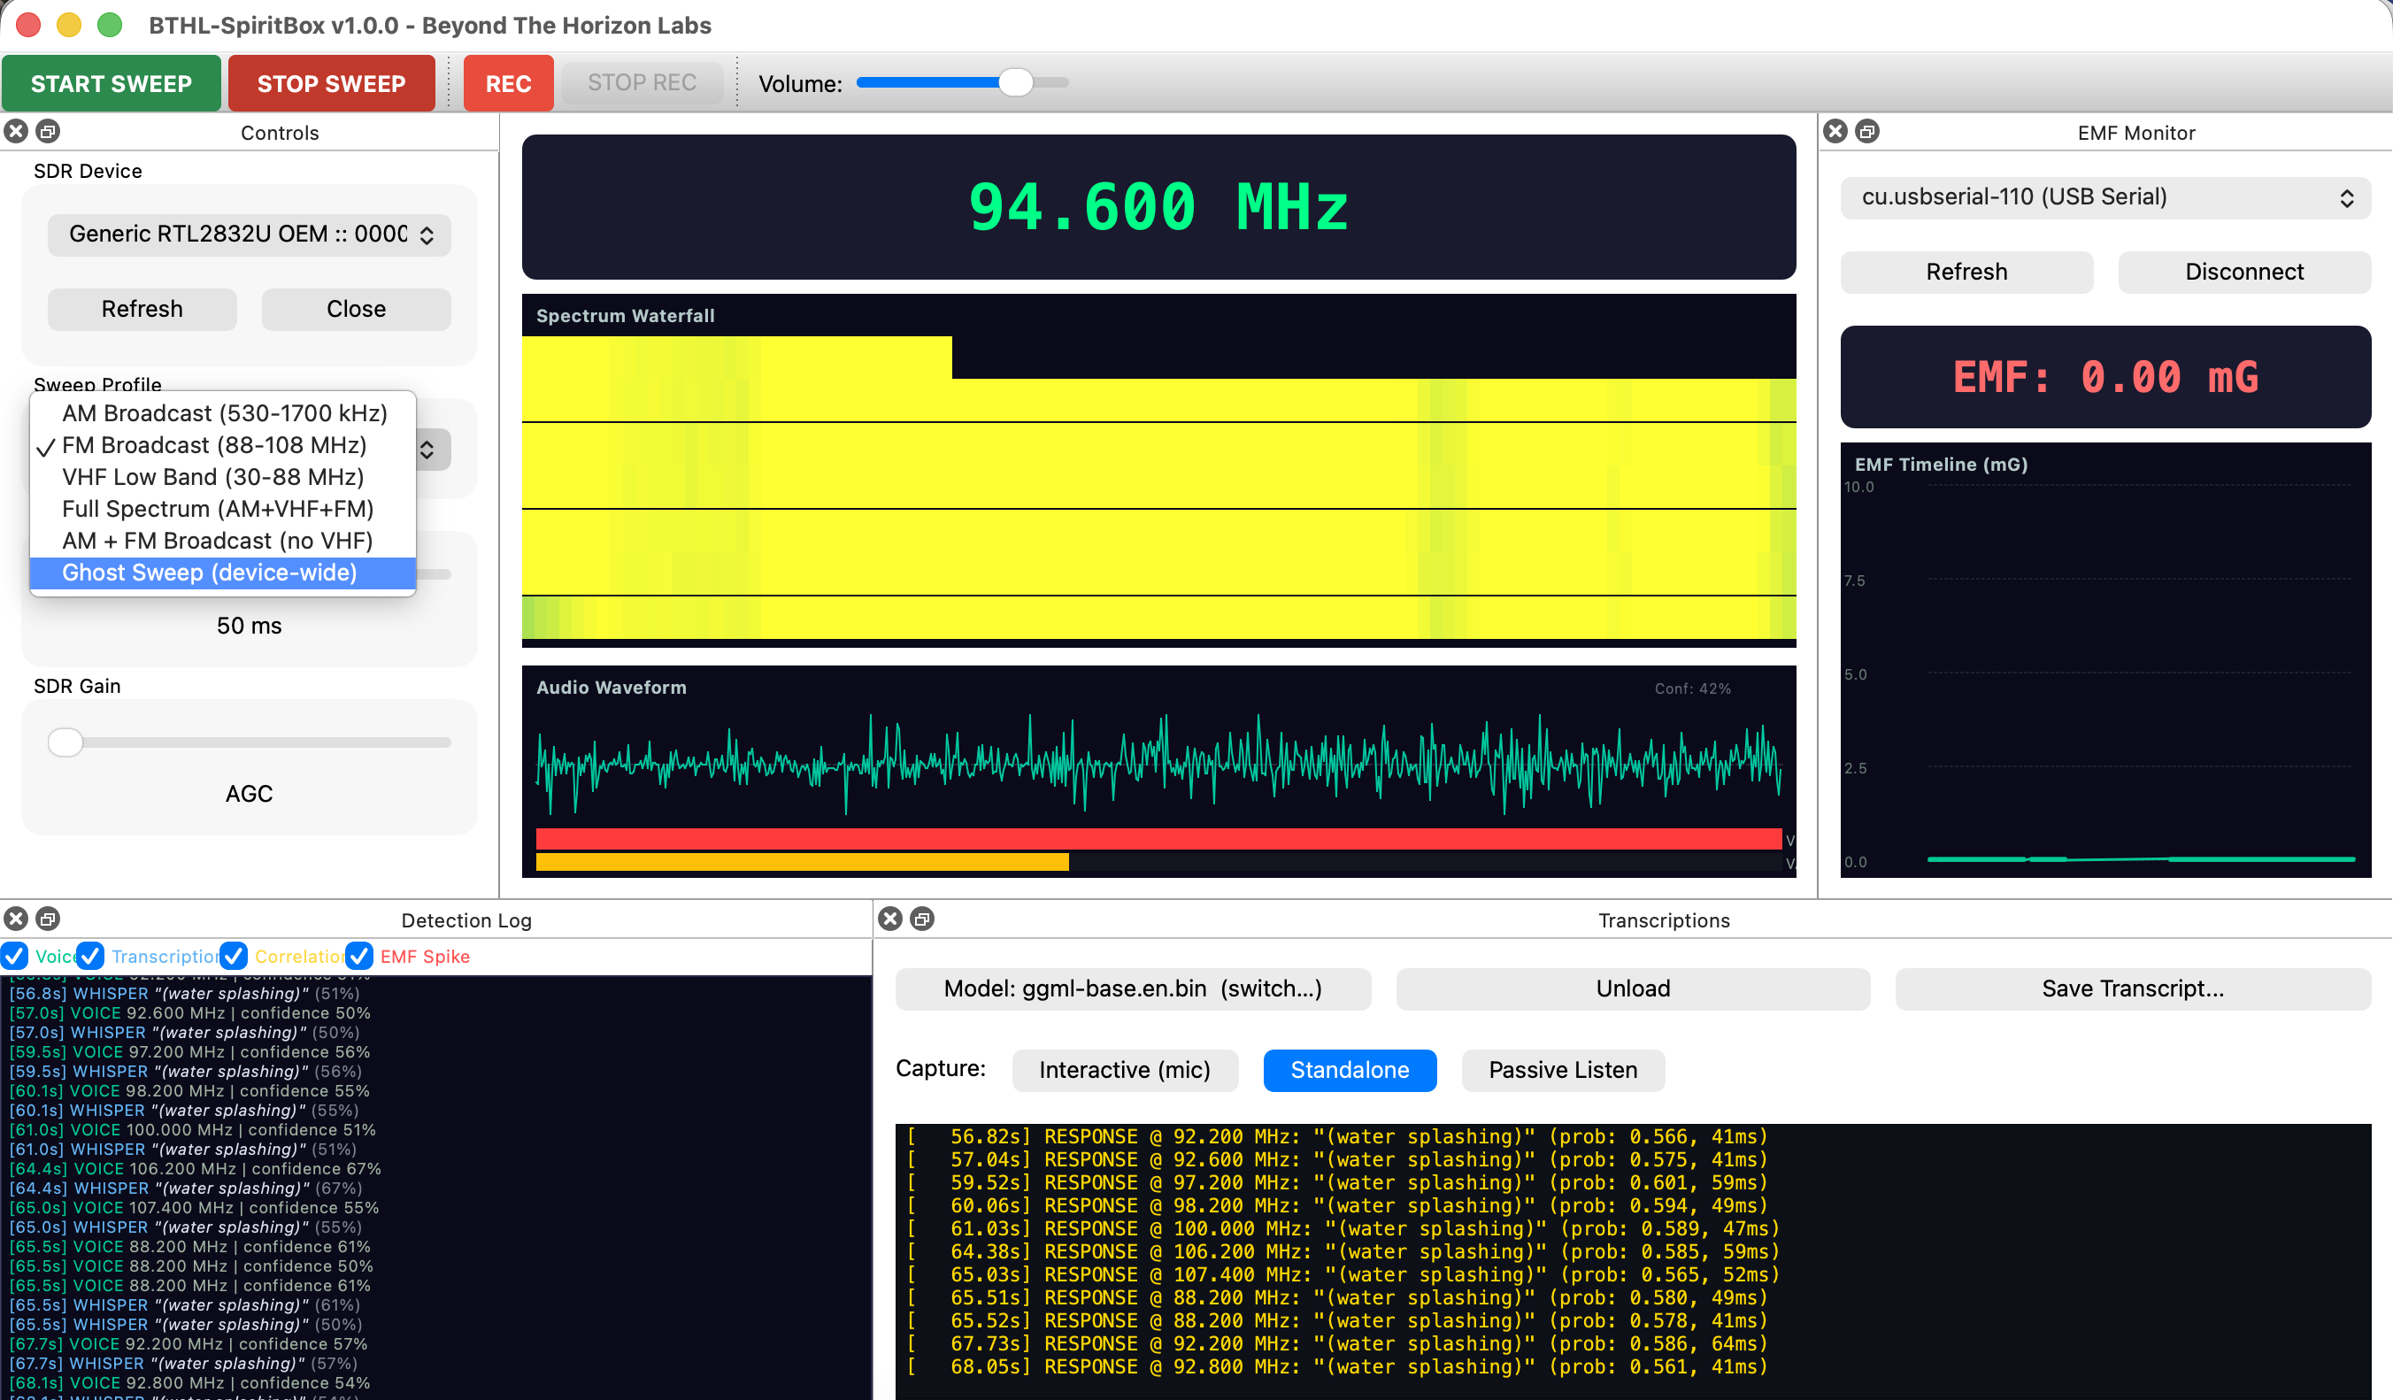
Task: Toggle the Voice filter checkbox
Action: (x=15, y=956)
